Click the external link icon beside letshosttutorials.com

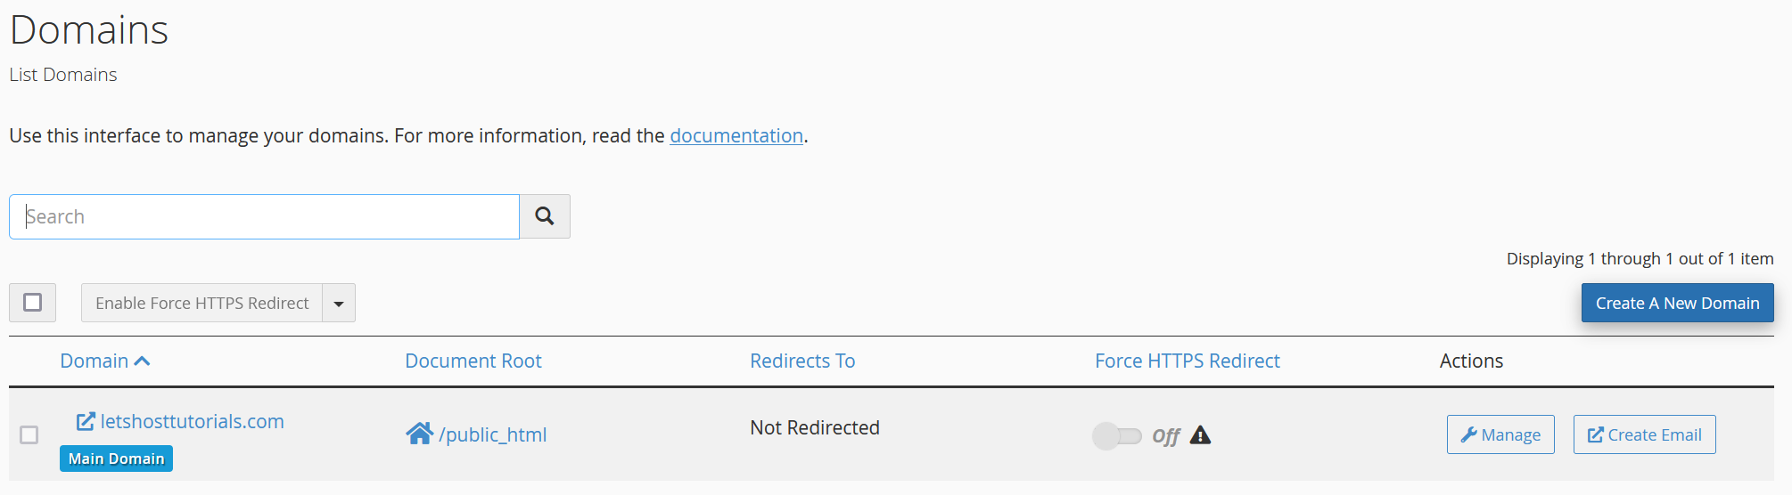86,421
